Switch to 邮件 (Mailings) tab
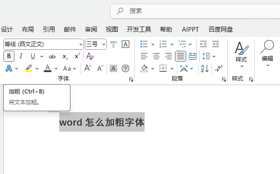280x174 pixels. pyautogui.click(x=70, y=29)
